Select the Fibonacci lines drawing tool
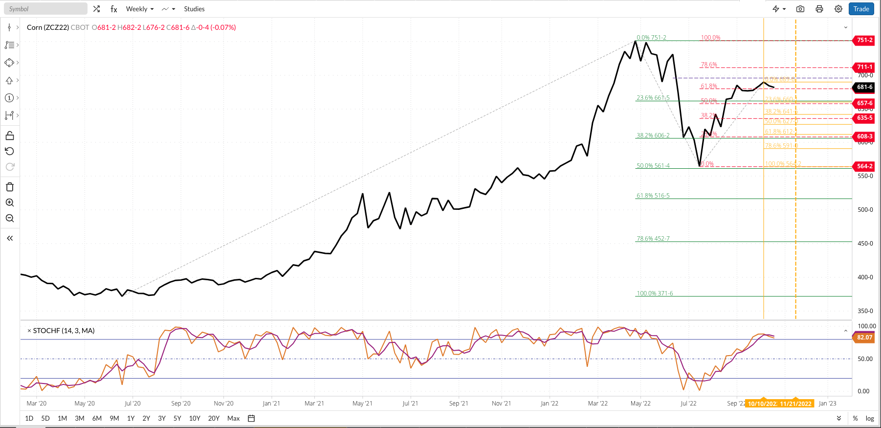The image size is (881, 428). tap(9, 45)
